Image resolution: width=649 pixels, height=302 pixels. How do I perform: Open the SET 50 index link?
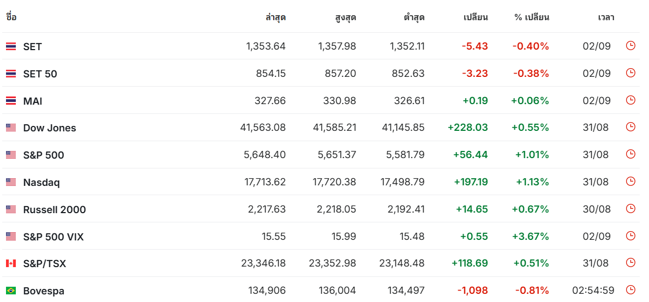(40, 74)
